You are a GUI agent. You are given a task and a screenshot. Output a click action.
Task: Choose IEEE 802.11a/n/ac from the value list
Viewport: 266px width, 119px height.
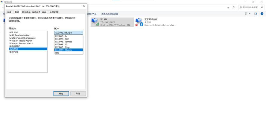[x=69, y=41]
